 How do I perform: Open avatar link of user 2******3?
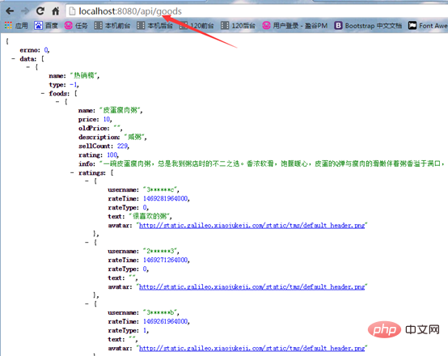pyautogui.click(x=252, y=286)
